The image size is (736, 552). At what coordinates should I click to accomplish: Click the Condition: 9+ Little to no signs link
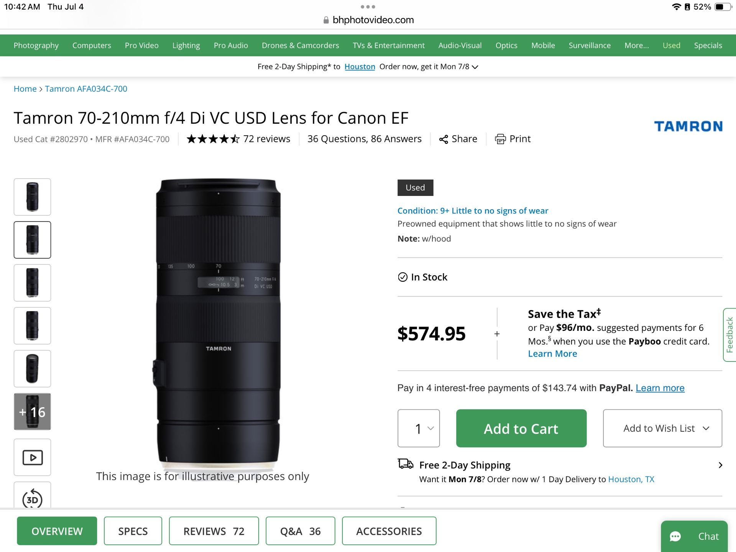473,210
